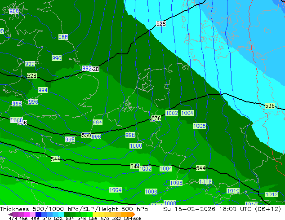Screen dimensions: 285x220
Task: Click the purple arrow start of the legend bar
Action: [10, 214]
